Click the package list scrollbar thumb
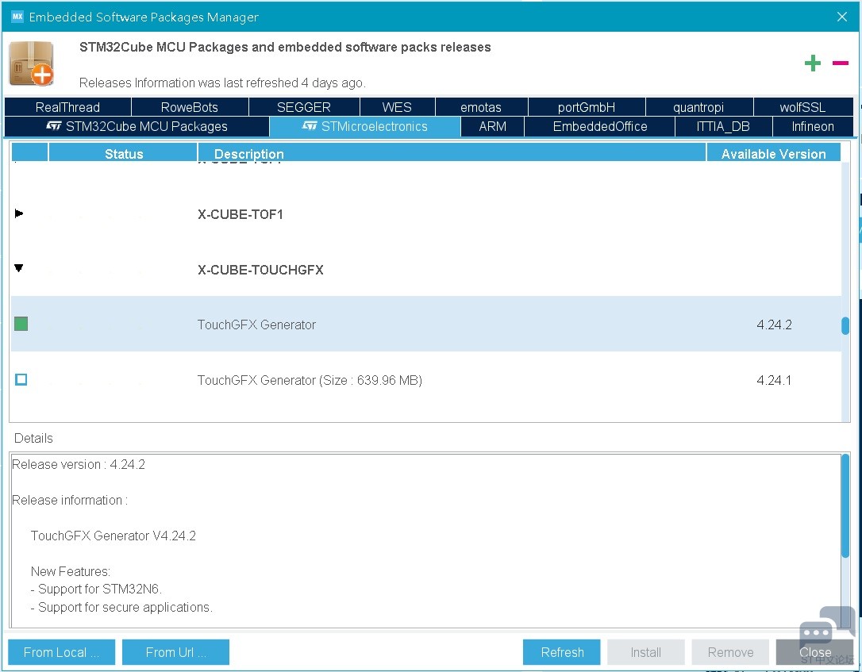Image resolution: width=862 pixels, height=672 pixels. (845, 325)
